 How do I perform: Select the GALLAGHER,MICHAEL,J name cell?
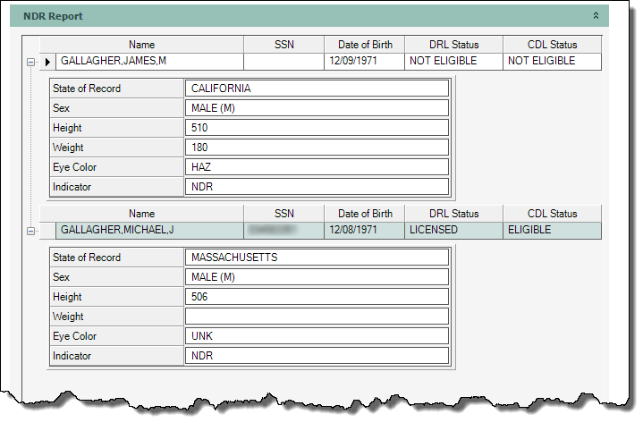pos(149,231)
